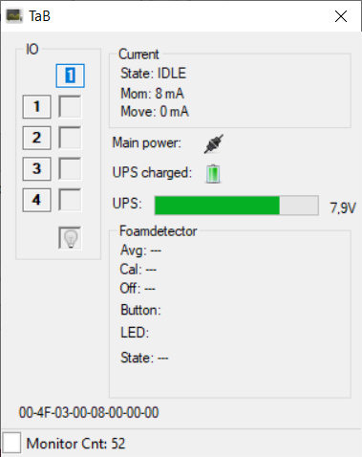
Task: Toggle the light bulb button
Action: pos(70,238)
